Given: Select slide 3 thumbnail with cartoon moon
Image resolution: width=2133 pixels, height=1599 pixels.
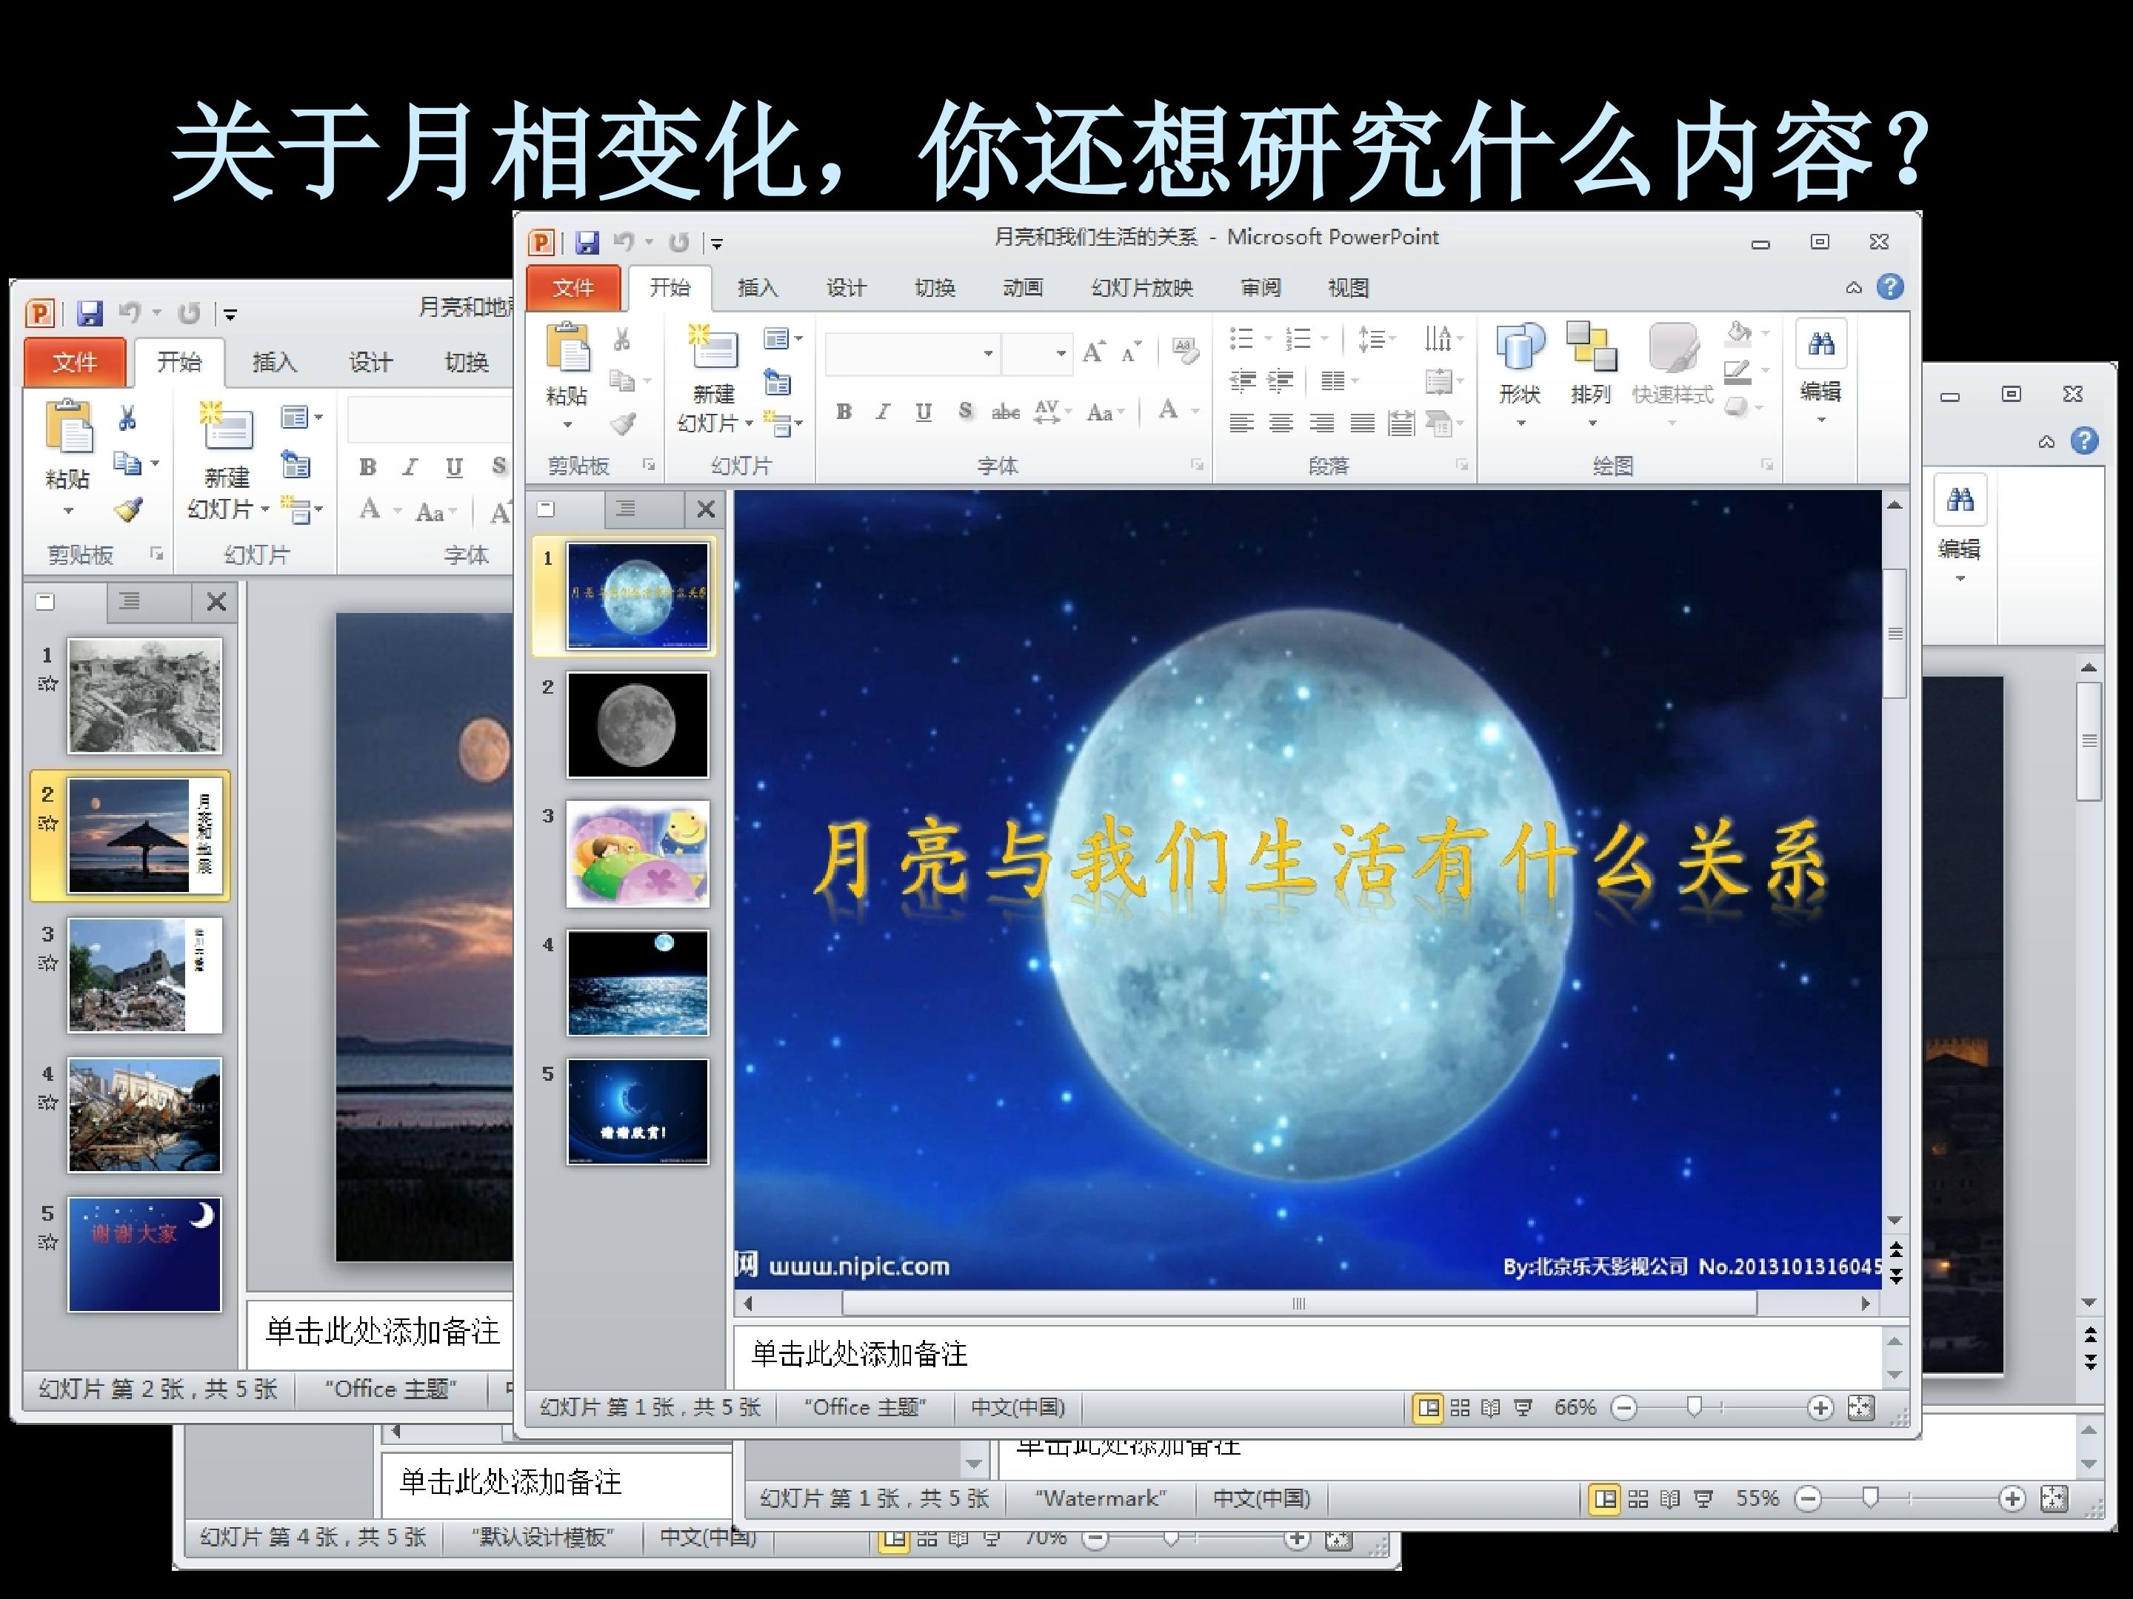Looking at the screenshot, I should coord(638,854).
